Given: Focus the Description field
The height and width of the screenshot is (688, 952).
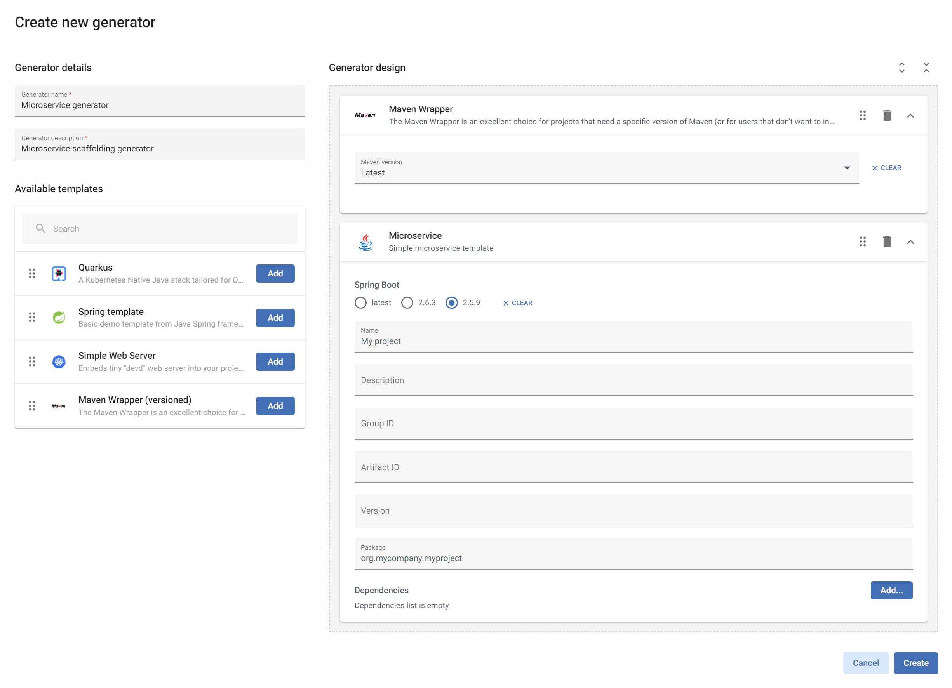Looking at the screenshot, I should [634, 380].
